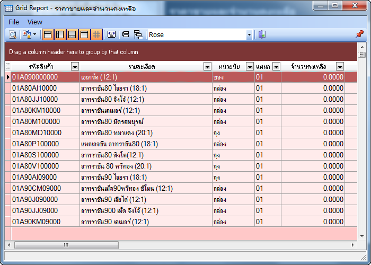371x265 pixels.
Task: Expand filter dropdown on หน่วยนับ column
Action: [249, 67]
